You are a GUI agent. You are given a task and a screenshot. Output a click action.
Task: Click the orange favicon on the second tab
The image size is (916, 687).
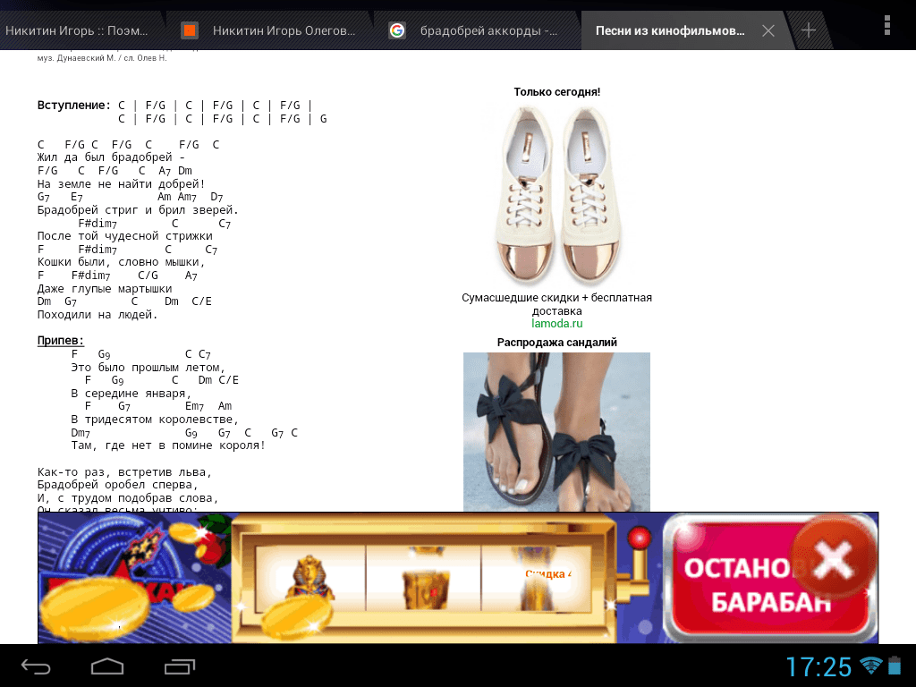[190, 30]
